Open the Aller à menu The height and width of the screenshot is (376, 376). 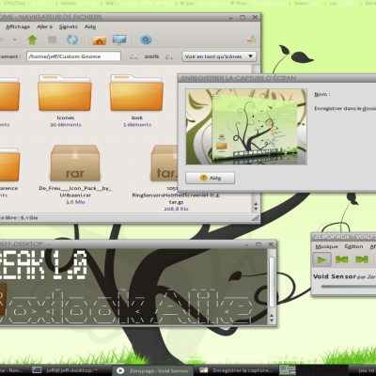[x=44, y=27]
